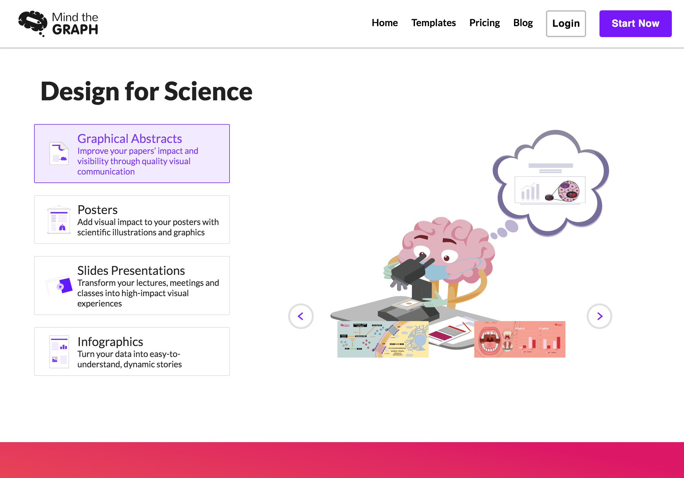Screen dimensions: 684x478
Task: Open the Blog section
Action: pyautogui.click(x=523, y=23)
